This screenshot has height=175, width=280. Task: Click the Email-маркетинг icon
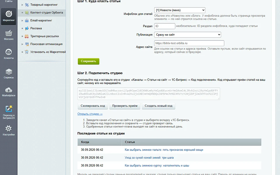click(27, 20)
